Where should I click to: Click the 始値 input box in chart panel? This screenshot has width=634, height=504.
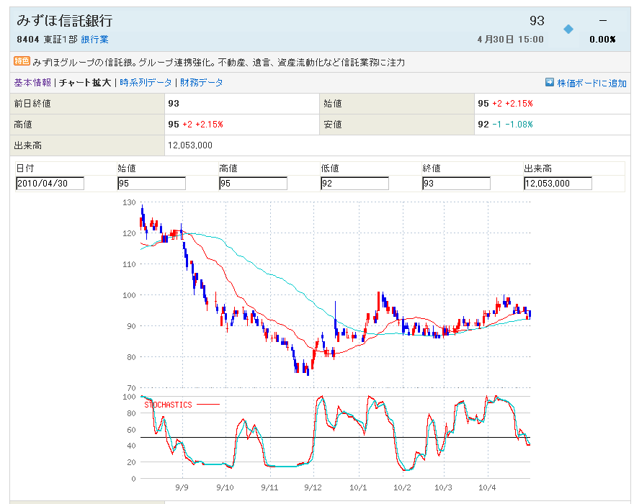point(151,184)
